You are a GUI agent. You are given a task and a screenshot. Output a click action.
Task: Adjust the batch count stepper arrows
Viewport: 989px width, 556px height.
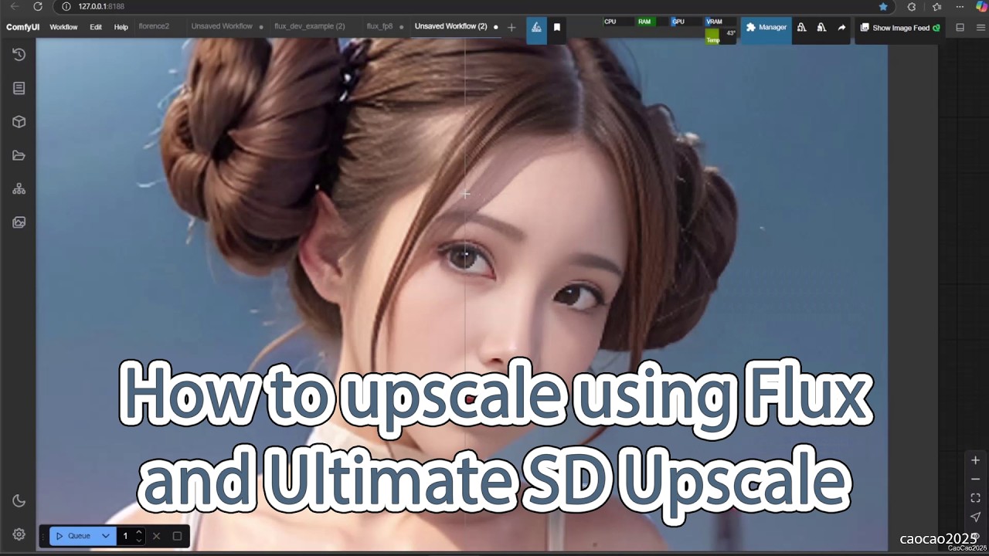pos(139,536)
